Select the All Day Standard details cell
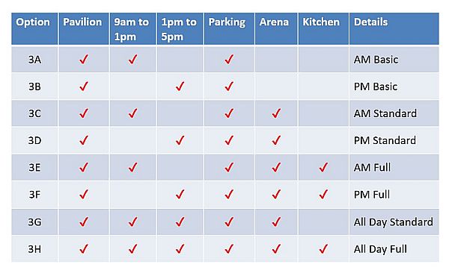Screen dimensions: 449x276 pyautogui.click(x=394, y=222)
